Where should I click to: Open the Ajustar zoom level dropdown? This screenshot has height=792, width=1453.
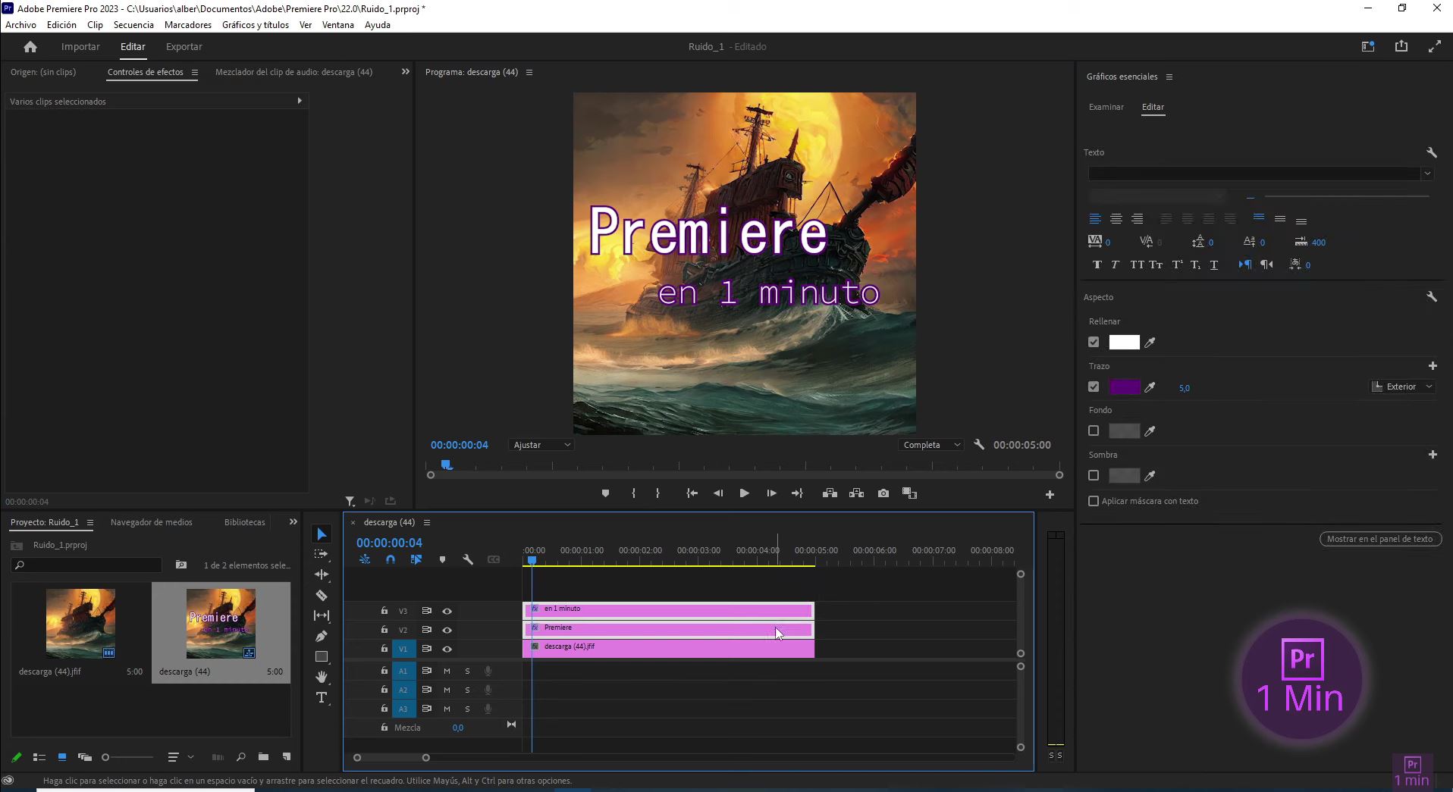[x=541, y=445]
